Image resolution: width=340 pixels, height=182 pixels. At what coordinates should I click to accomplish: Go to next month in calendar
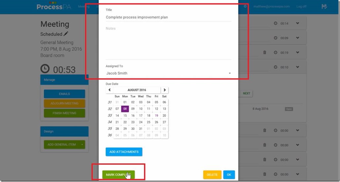coord(165,90)
